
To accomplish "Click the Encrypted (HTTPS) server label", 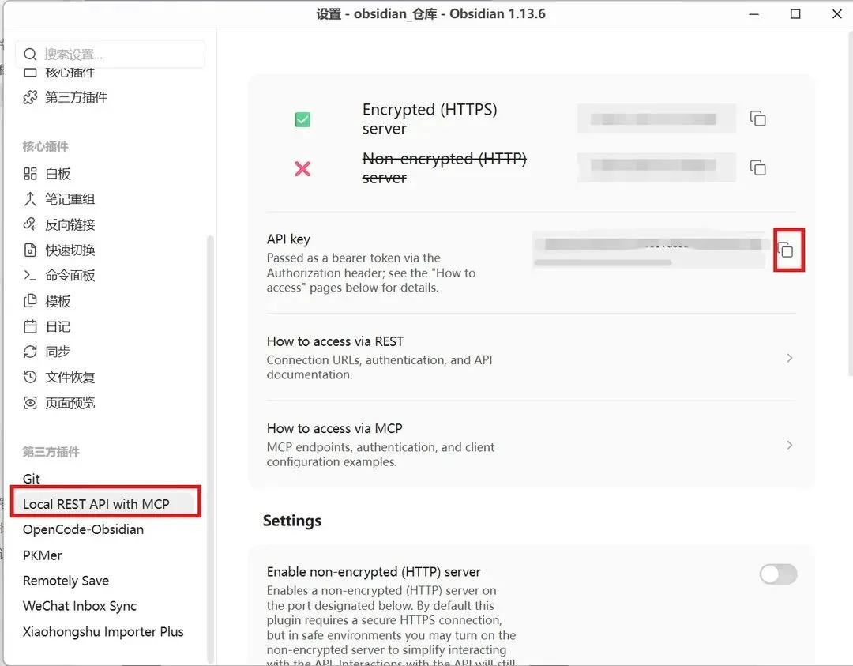I will pyautogui.click(x=430, y=119).
